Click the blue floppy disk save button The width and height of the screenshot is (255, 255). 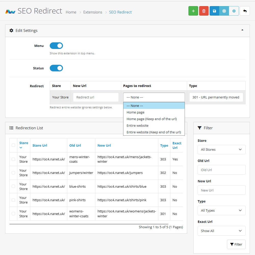point(214,11)
